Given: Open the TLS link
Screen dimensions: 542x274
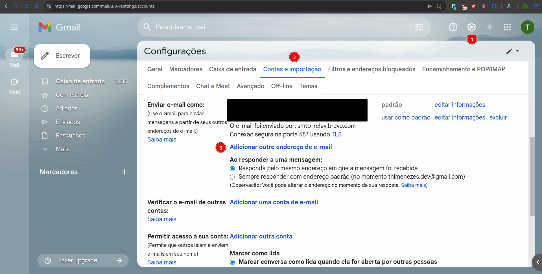Looking at the screenshot, I should [x=336, y=134].
